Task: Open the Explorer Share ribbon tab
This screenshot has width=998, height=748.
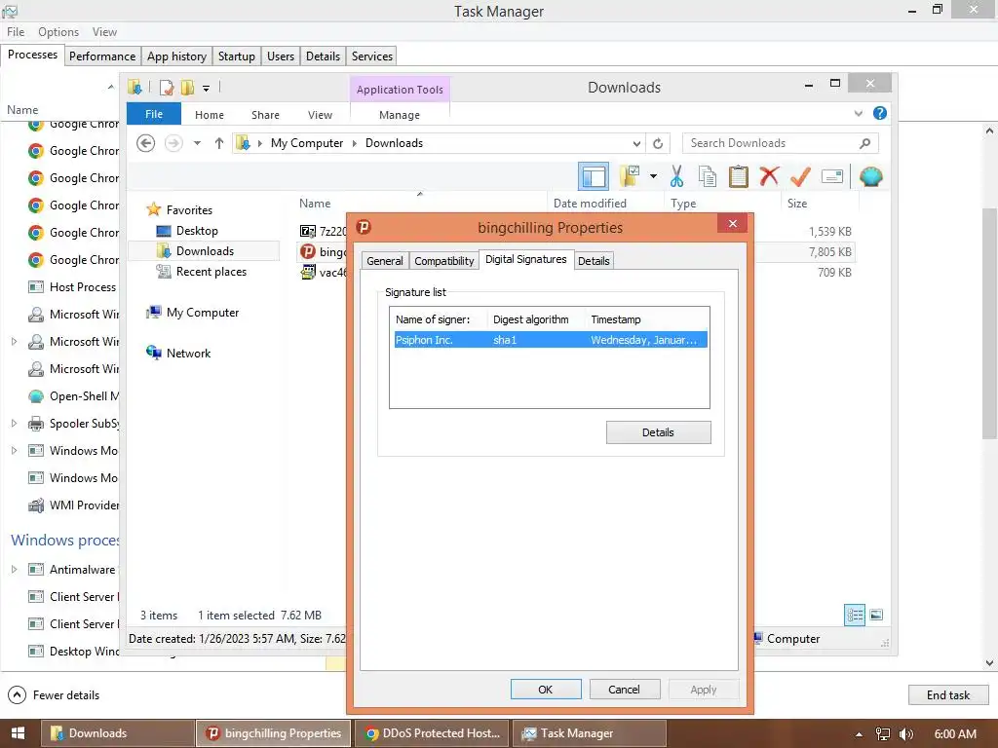Action: click(x=265, y=115)
